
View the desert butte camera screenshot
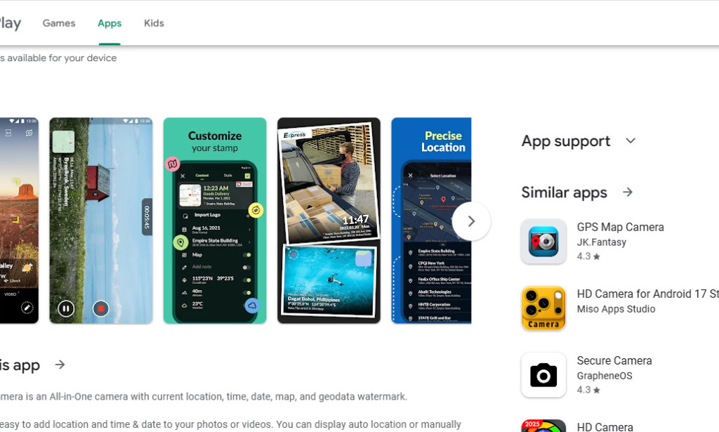click(19, 221)
